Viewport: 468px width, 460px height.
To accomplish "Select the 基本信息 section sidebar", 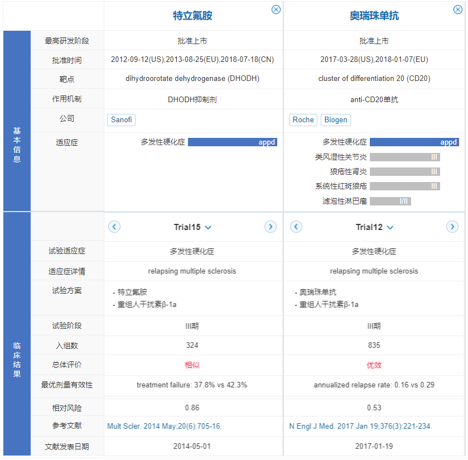I will click(17, 121).
